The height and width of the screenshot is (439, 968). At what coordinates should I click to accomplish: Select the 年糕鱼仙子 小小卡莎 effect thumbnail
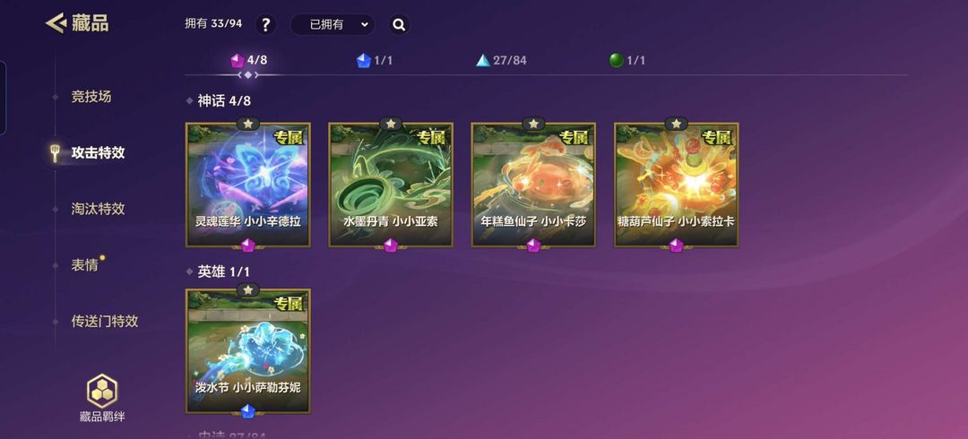point(533,185)
